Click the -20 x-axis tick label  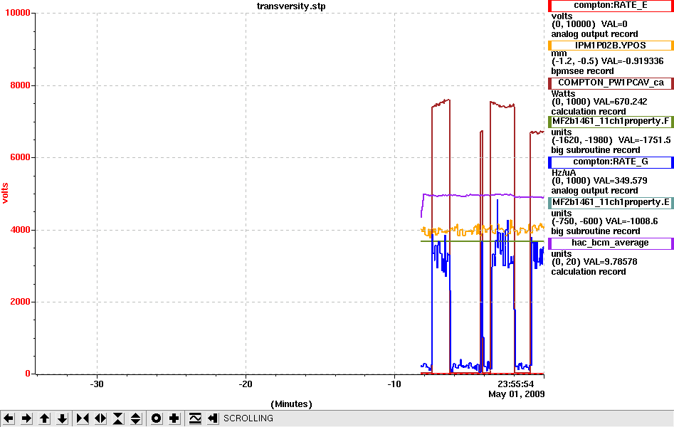tap(246, 384)
